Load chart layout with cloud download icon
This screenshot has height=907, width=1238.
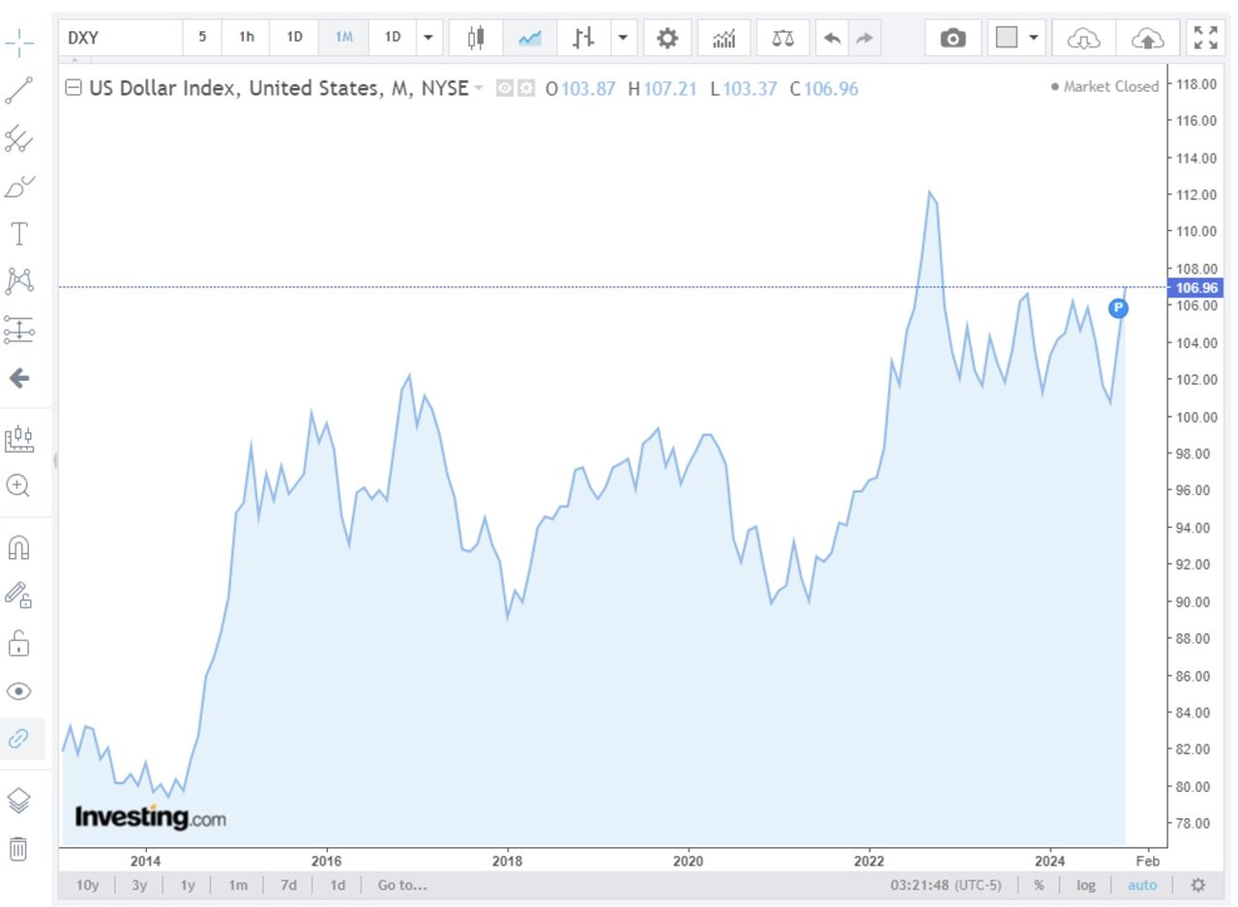1084,38
